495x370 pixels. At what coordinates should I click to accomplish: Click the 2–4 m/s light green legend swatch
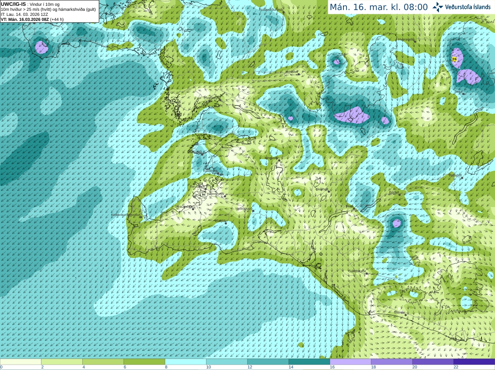pyautogui.click(x=62, y=362)
